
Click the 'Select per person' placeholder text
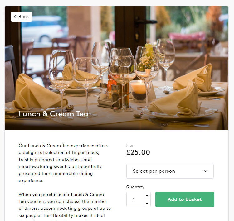[x=154, y=171]
